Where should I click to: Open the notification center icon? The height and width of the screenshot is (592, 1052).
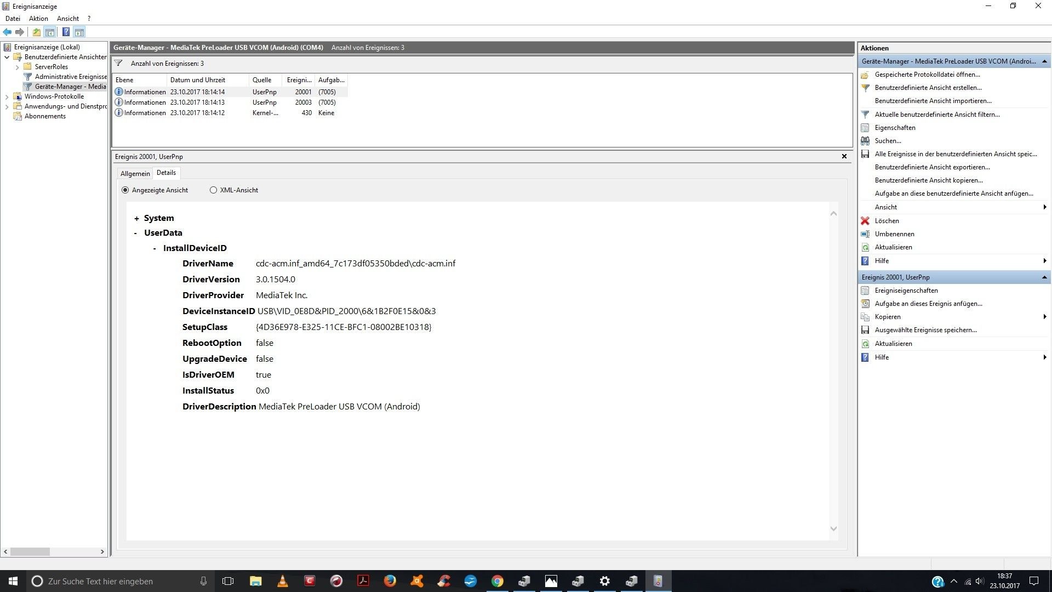(1034, 581)
